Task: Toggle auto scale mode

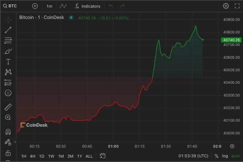Action: [235, 156]
